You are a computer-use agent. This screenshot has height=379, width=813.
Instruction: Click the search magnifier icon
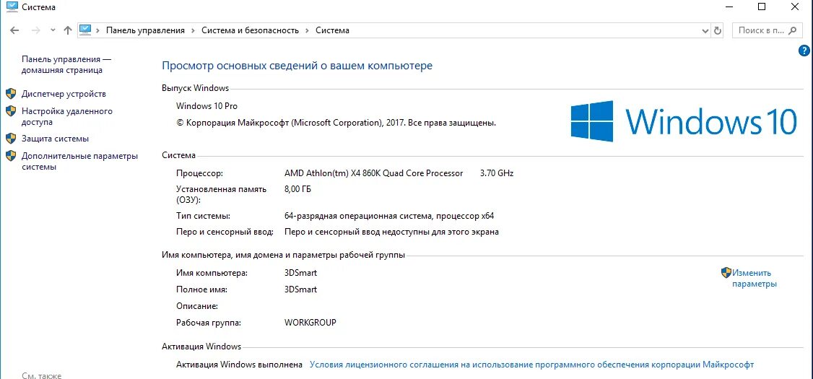(793, 30)
